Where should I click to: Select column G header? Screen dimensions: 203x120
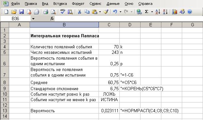pyautogui.click(x=193, y=25)
